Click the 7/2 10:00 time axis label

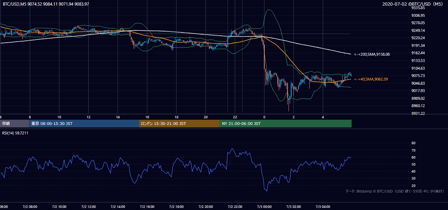click(59, 207)
